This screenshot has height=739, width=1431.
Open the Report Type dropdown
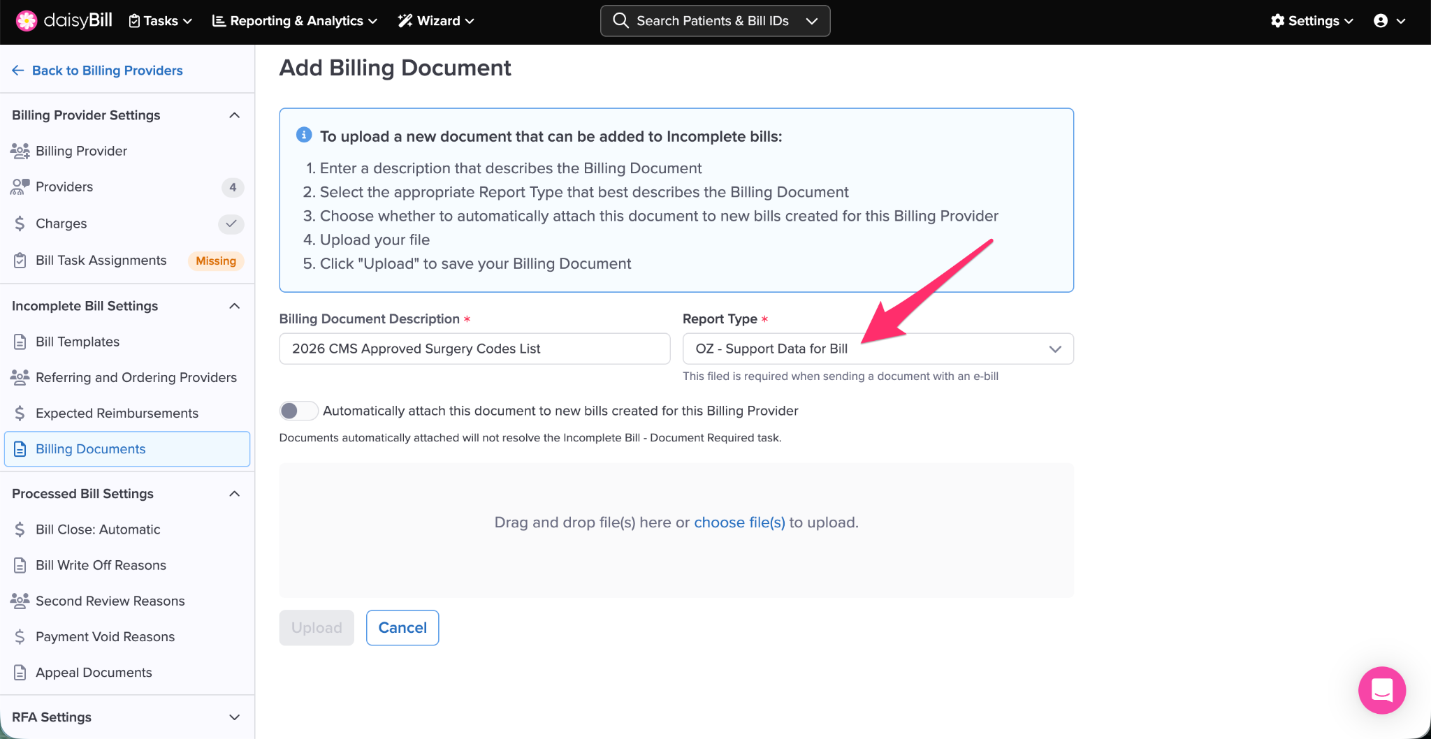pos(878,349)
